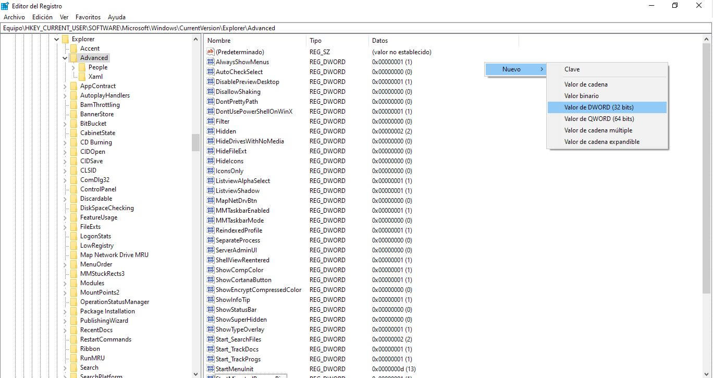Click the Ribbon folder icon
Image resolution: width=713 pixels, height=378 pixels.
point(73,349)
